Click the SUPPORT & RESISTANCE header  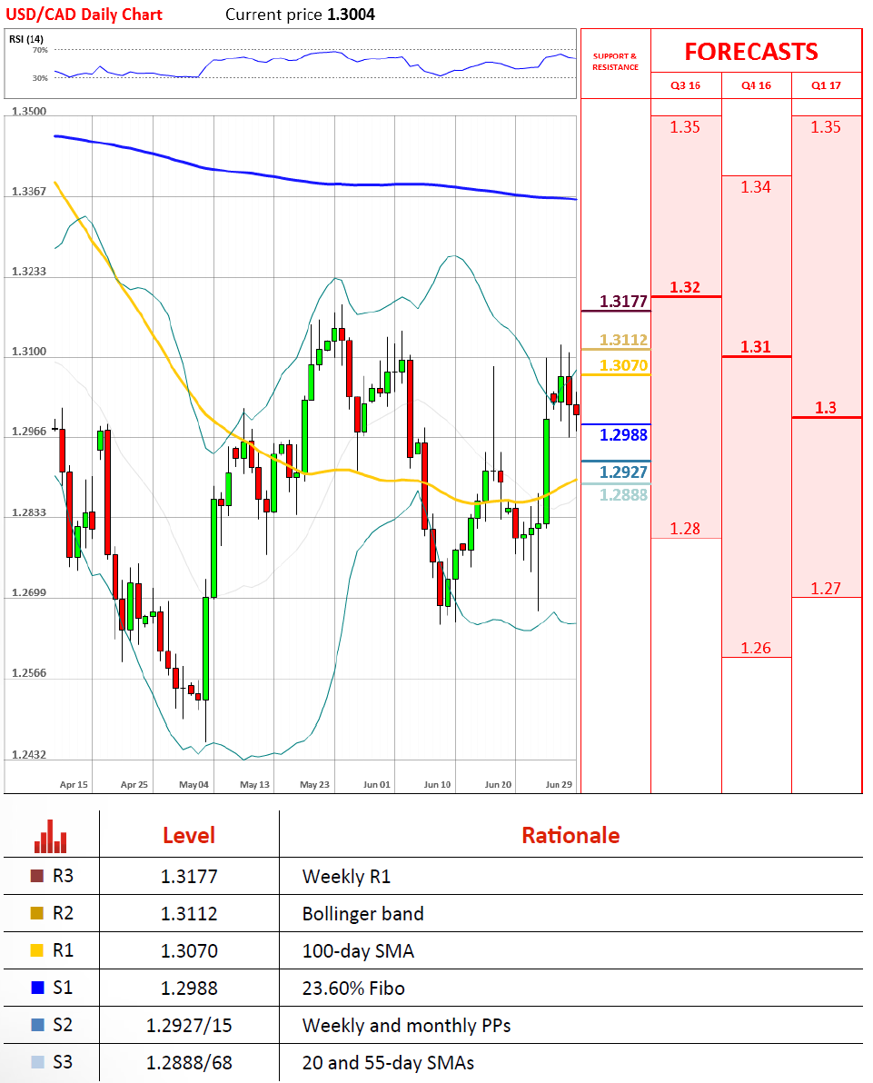(x=615, y=62)
